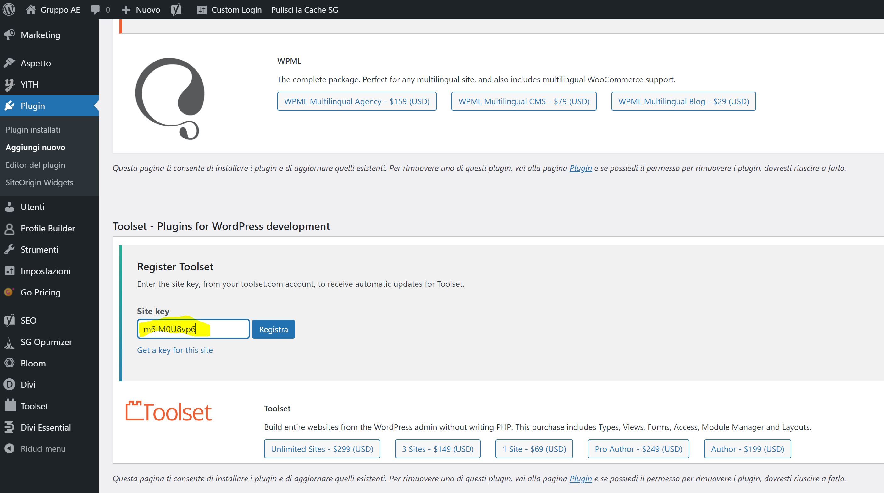Click the Profile Builder person icon

[10, 228]
